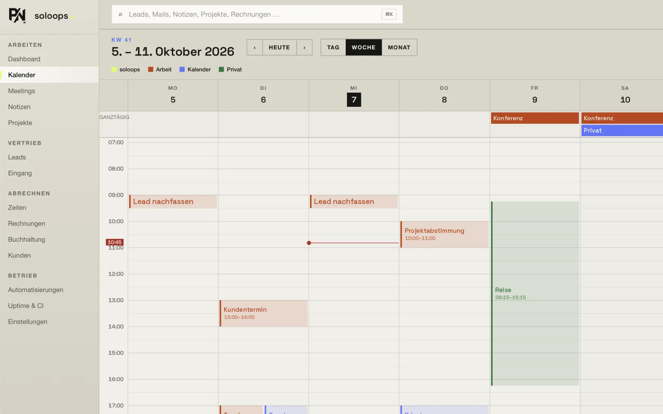The height and width of the screenshot is (414, 663).
Task: Open the Kundentermin event
Action: pyautogui.click(x=264, y=313)
